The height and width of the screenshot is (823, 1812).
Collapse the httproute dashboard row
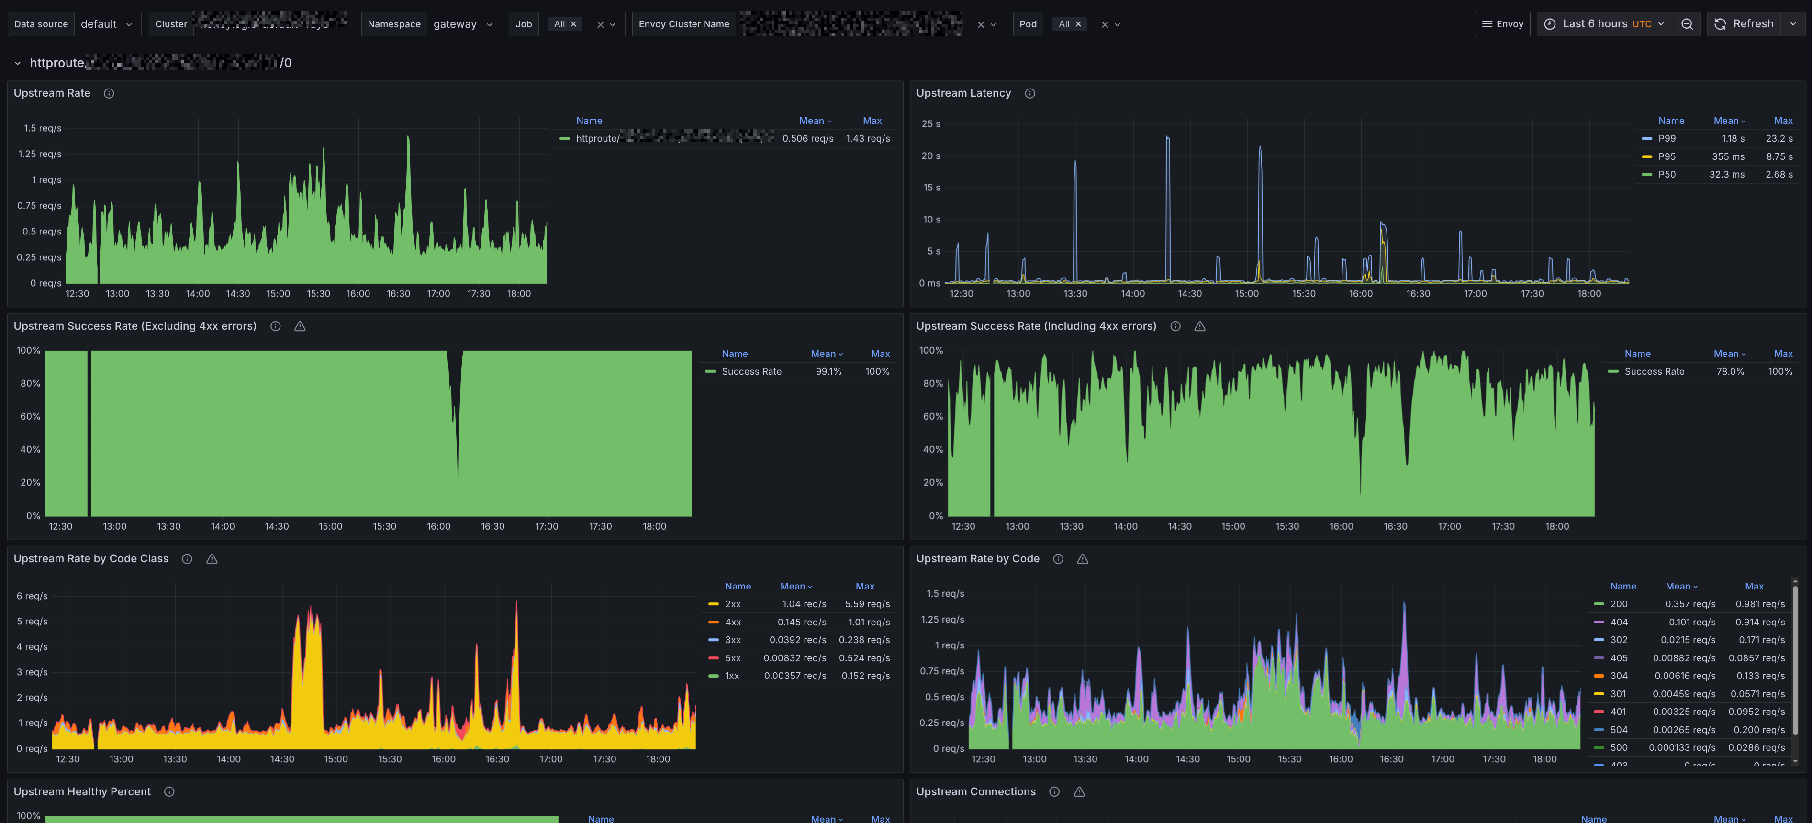pyautogui.click(x=18, y=63)
